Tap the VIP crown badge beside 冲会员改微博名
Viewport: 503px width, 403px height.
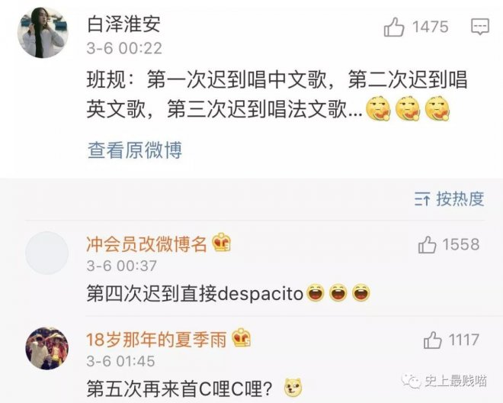coord(222,243)
